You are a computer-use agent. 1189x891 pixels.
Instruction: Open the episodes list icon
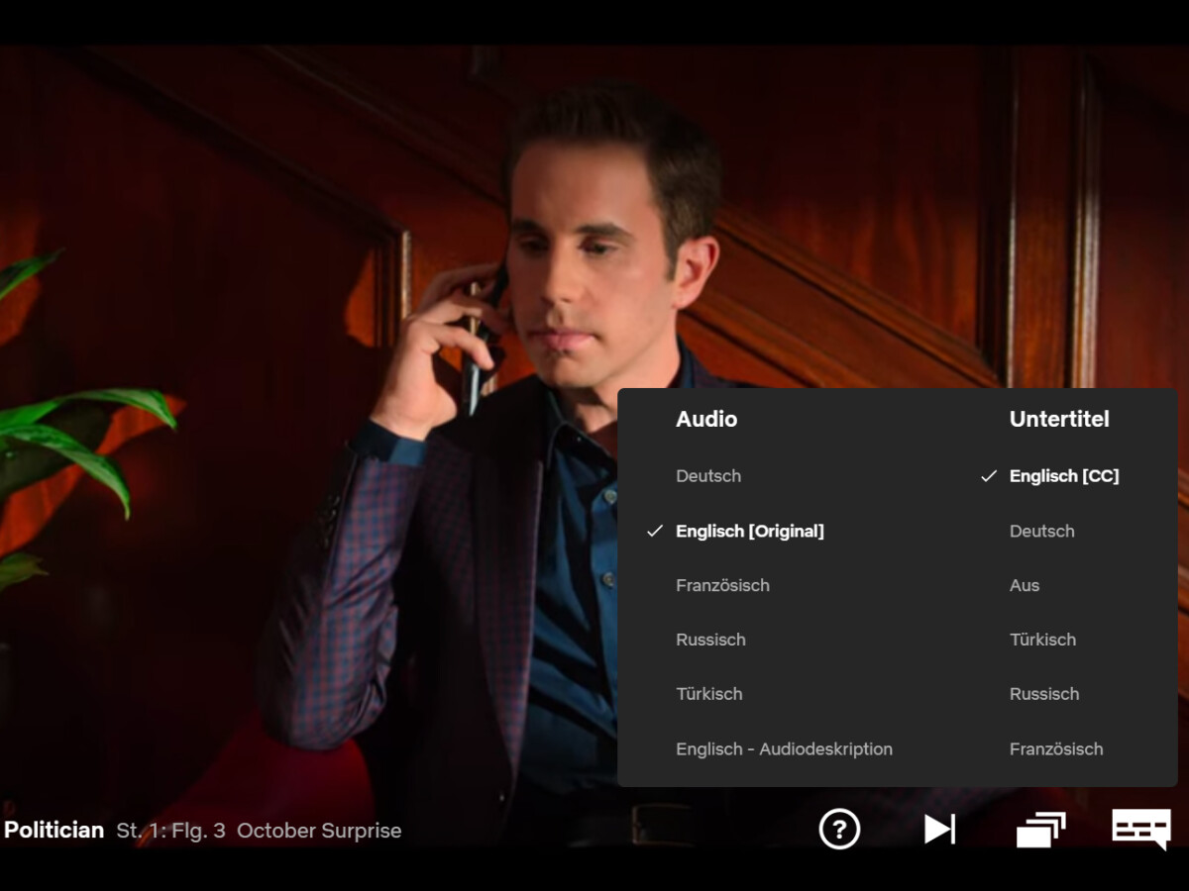[x=1040, y=829]
